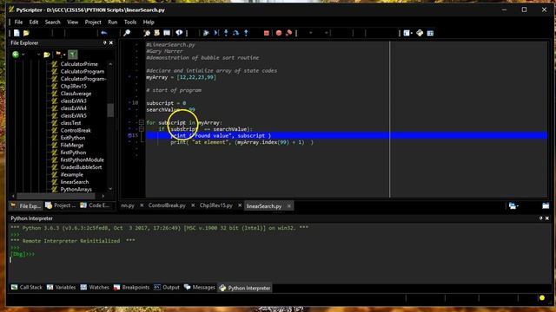Click the Run script toolbar icon

point(206,33)
